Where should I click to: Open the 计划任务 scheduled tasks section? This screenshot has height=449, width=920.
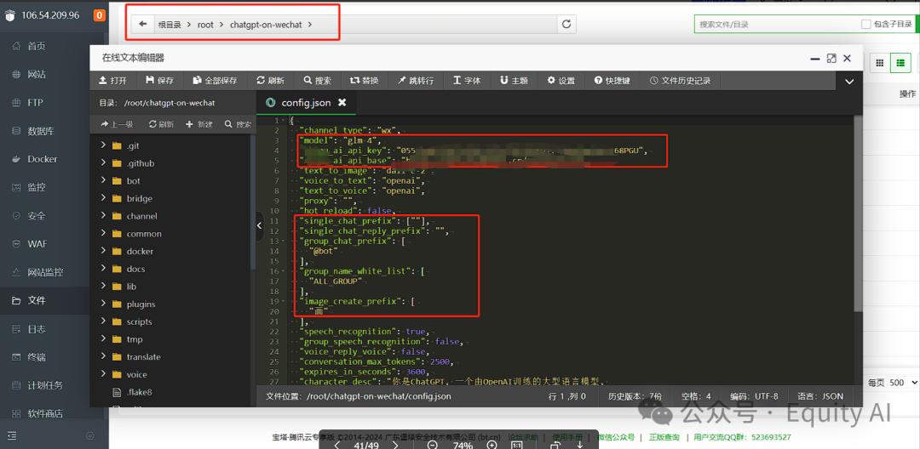tap(45, 385)
